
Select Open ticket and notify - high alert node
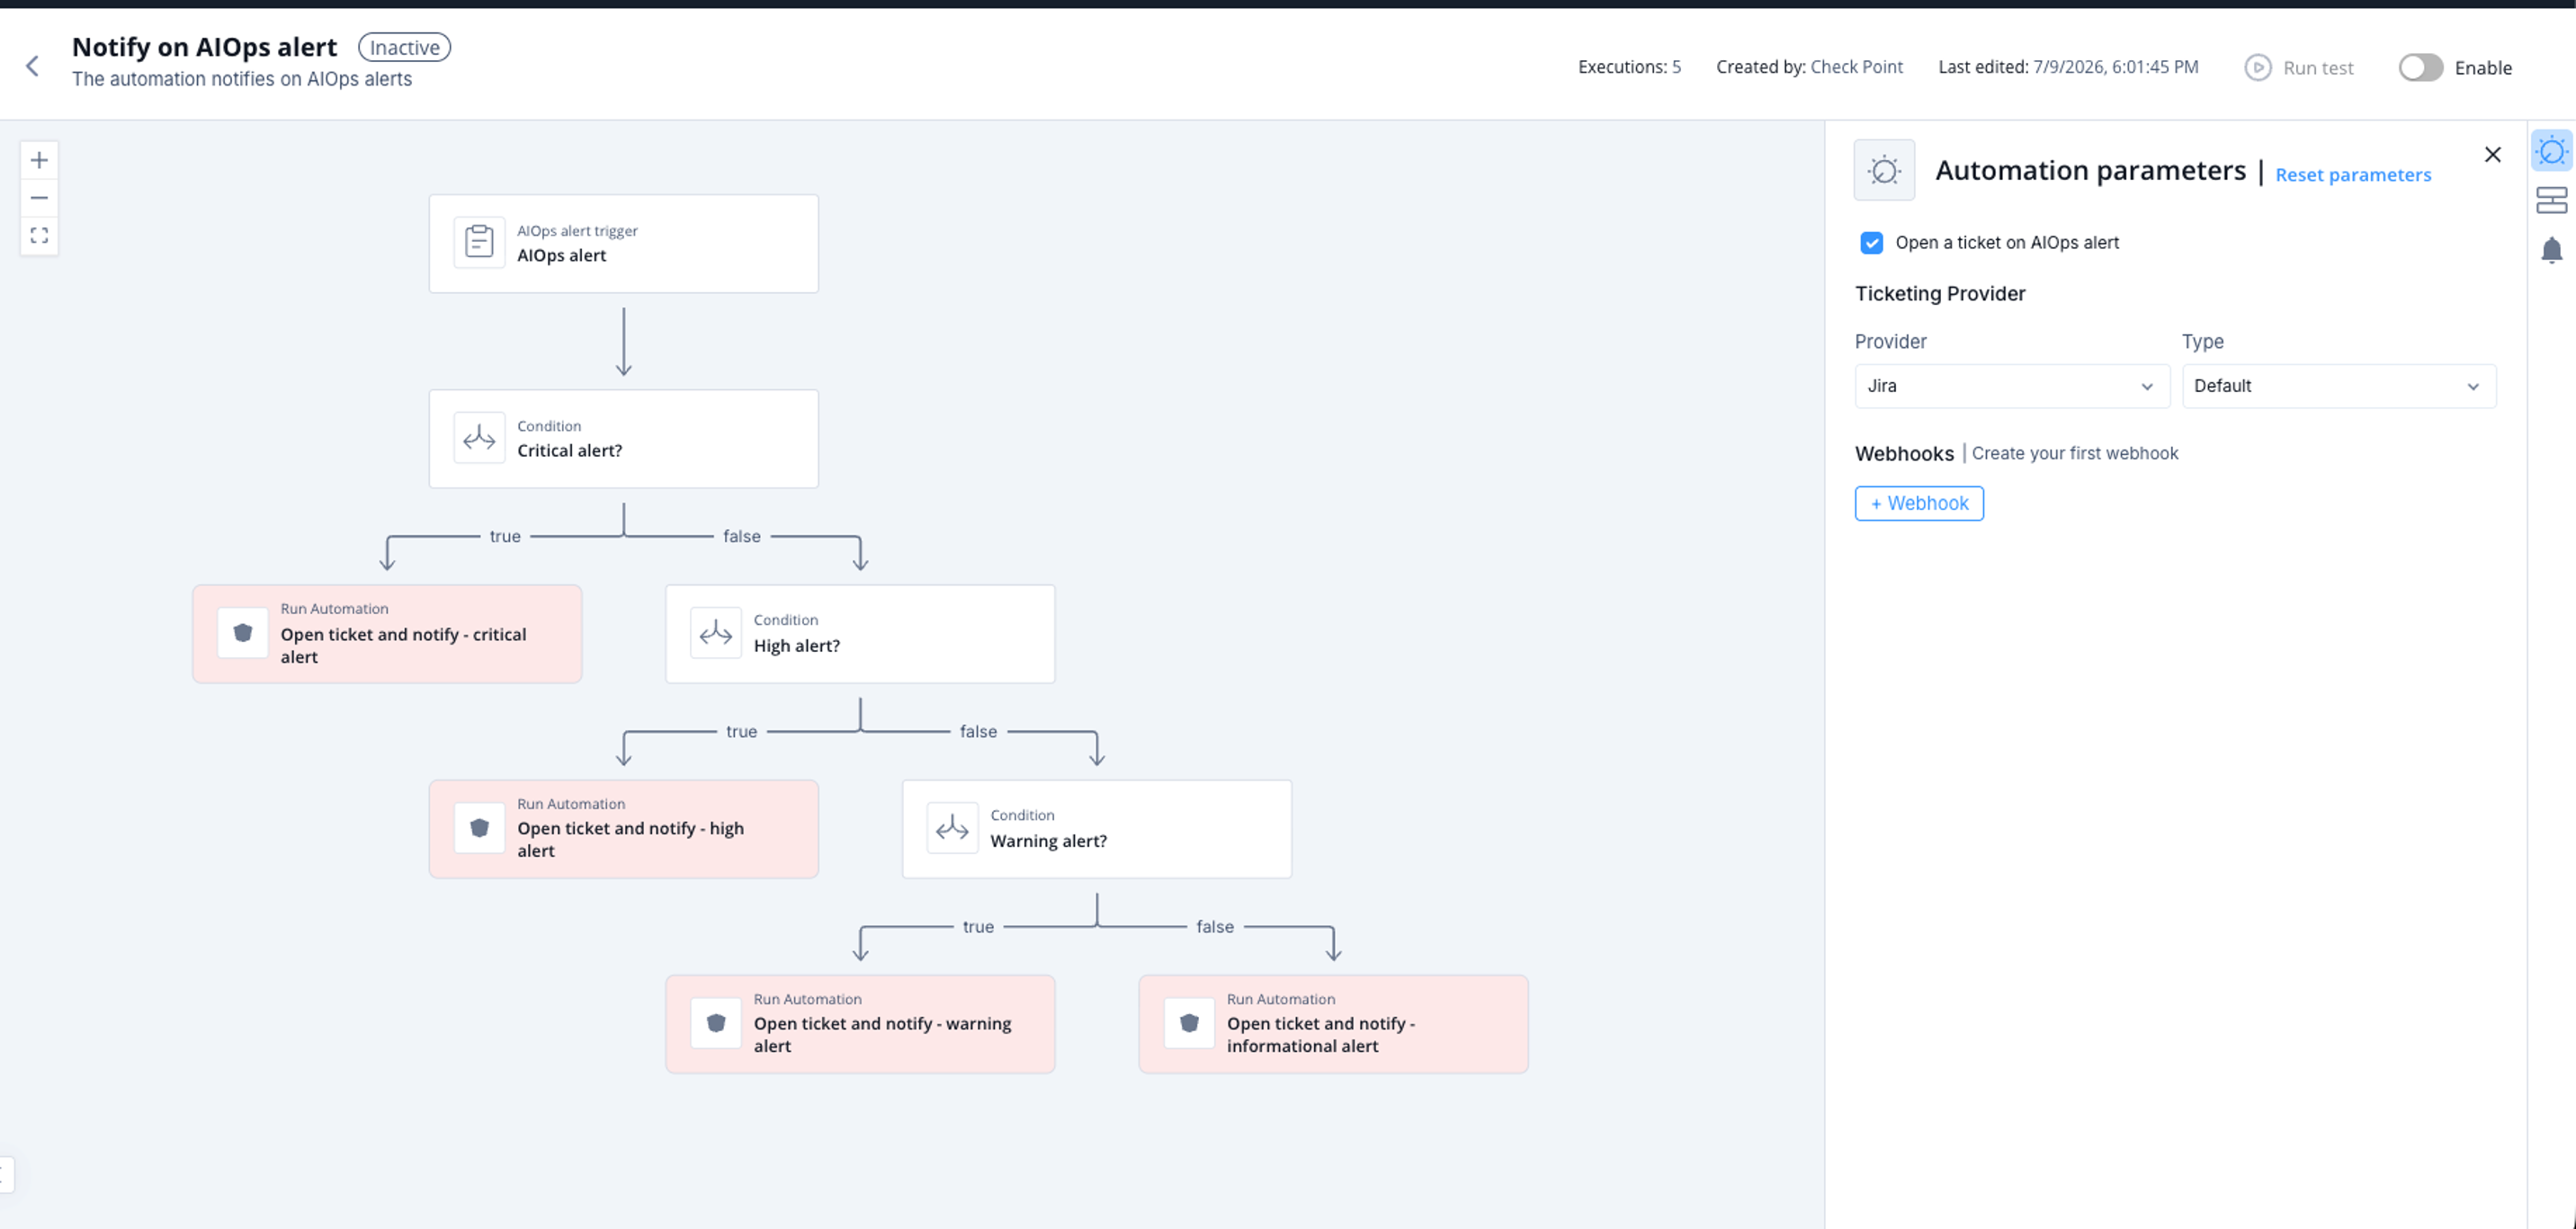click(623, 828)
